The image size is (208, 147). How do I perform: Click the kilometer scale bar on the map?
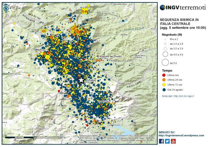[33, 137]
